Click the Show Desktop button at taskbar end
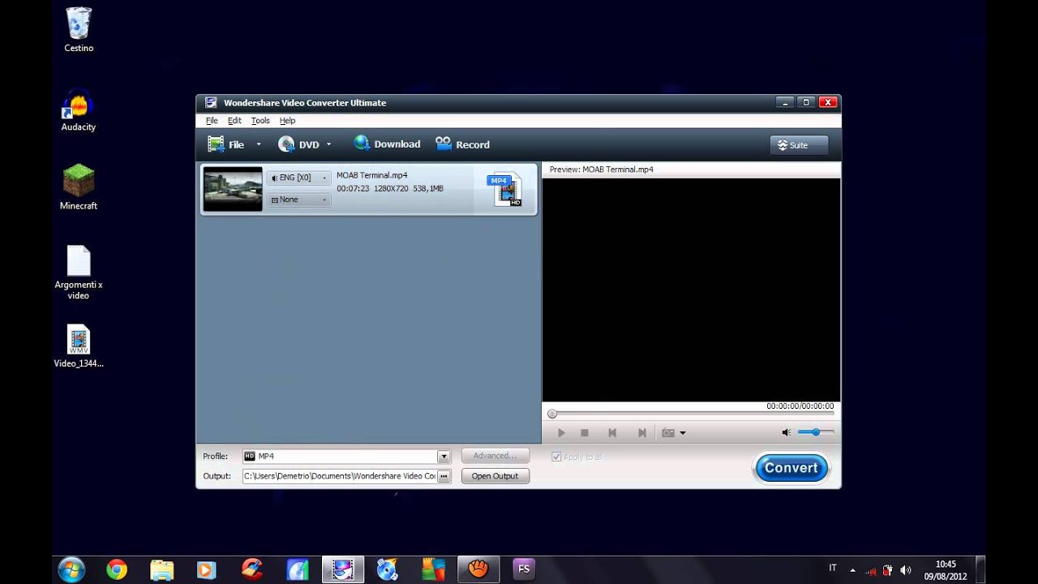This screenshot has height=584, width=1038. point(980,569)
